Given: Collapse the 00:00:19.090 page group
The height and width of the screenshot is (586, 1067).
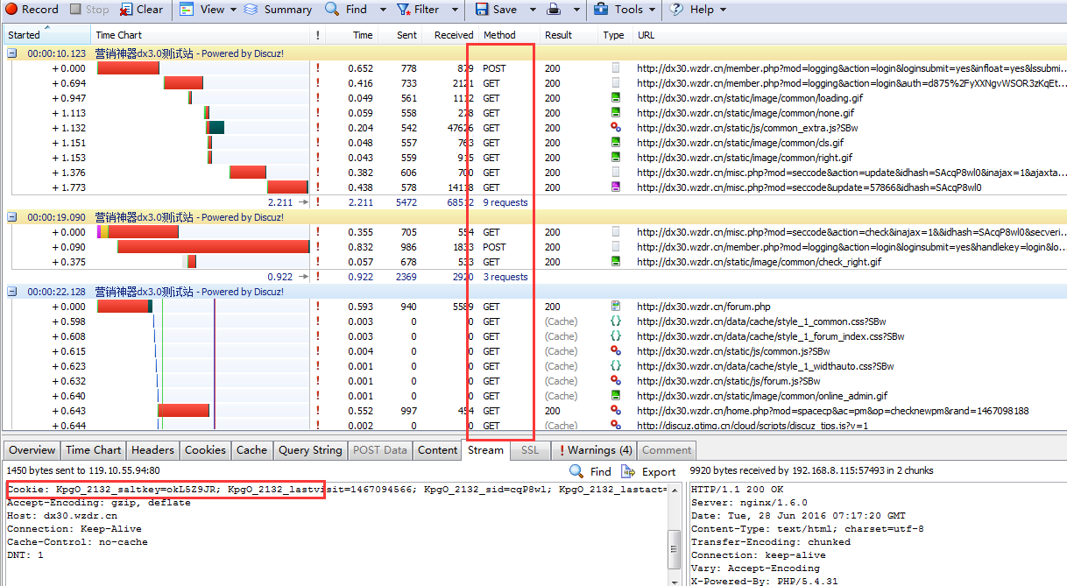Looking at the screenshot, I should (12, 217).
